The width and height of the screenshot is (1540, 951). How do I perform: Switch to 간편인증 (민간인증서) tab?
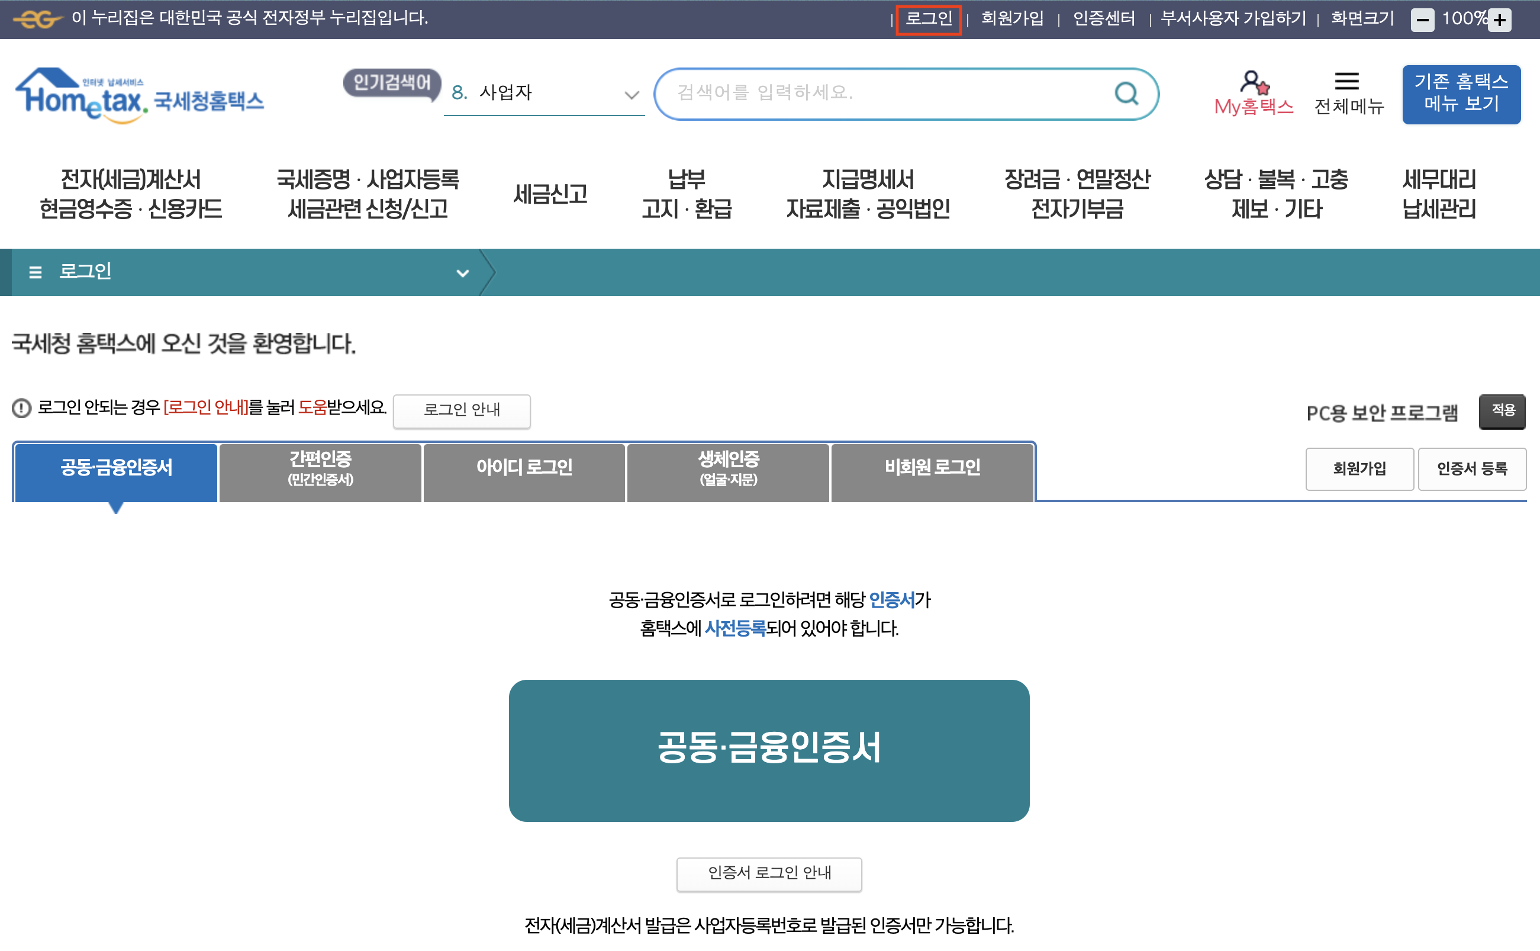(320, 468)
